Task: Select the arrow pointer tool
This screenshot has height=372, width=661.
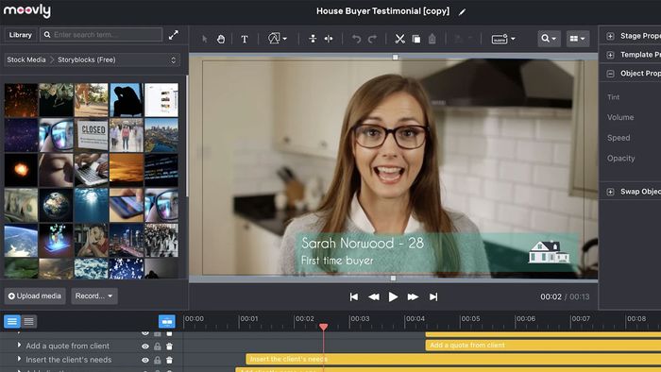Action: coord(205,39)
